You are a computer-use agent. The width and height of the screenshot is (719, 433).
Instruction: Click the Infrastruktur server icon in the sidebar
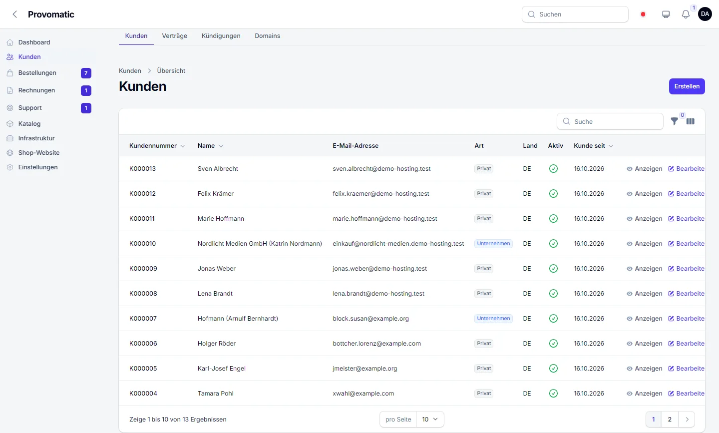(x=10, y=138)
